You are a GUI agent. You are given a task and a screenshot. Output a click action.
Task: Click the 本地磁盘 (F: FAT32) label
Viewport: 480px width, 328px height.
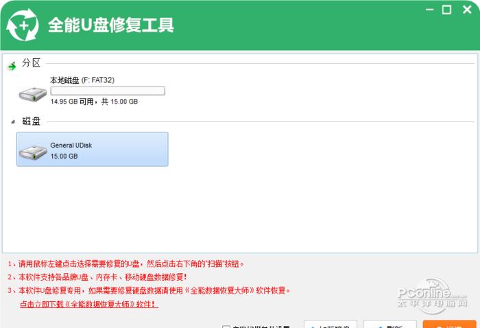pyautogui.click(x=82, y=80)
